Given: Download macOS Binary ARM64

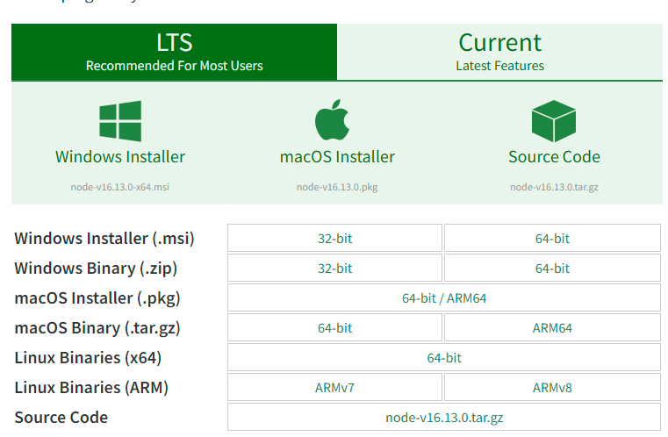Looking at the screenshot, I should [x=552, y=327].
